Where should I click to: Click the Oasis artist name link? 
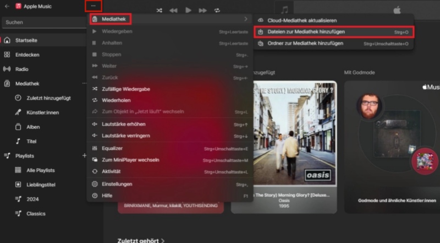(284, 201)
